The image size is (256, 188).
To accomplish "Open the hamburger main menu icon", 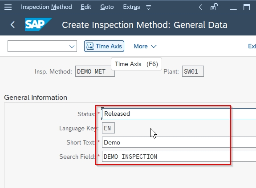I will pyautogui.click(x=8, y=7).
